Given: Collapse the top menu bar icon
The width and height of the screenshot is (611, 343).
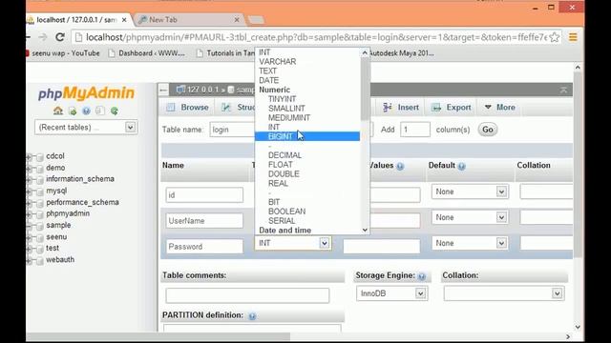Looking at the screenshot, I should [x=563, y=91].
